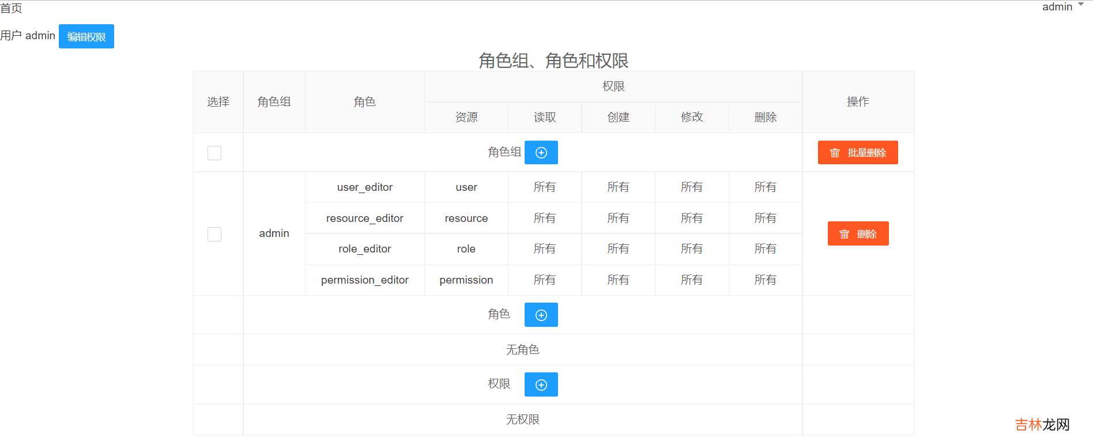Click the plus icon beside 角色组
Image resolution: width=1093 pixels, height=445 pixels.
(541, 153)
